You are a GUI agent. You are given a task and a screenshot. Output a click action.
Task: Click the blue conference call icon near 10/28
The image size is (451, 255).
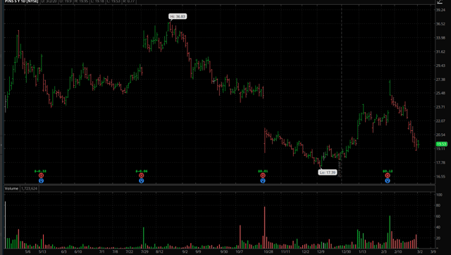(263, 180)
